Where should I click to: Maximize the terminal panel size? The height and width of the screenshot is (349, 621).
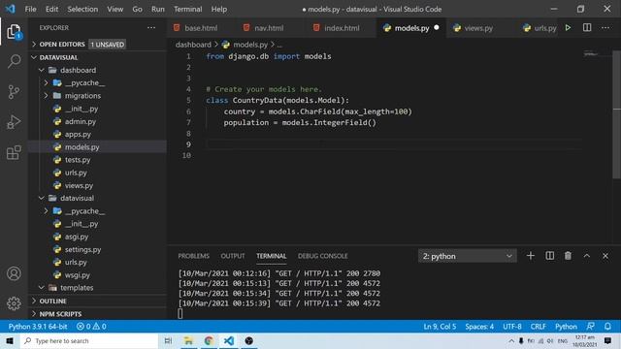pos(586,256)
